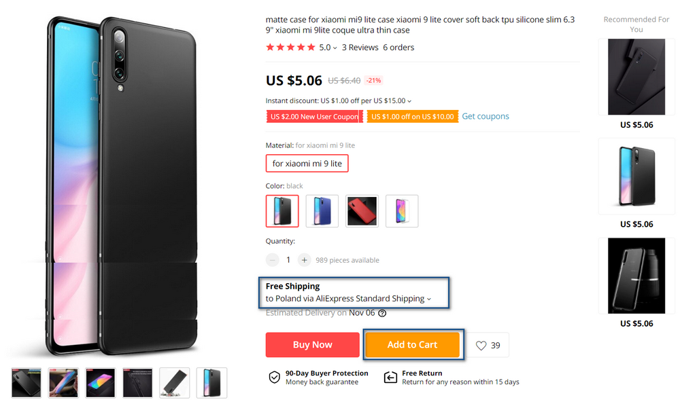680x404 pixels.
Task: View the last product gallery thumbnail
Action: pos(211,383)
